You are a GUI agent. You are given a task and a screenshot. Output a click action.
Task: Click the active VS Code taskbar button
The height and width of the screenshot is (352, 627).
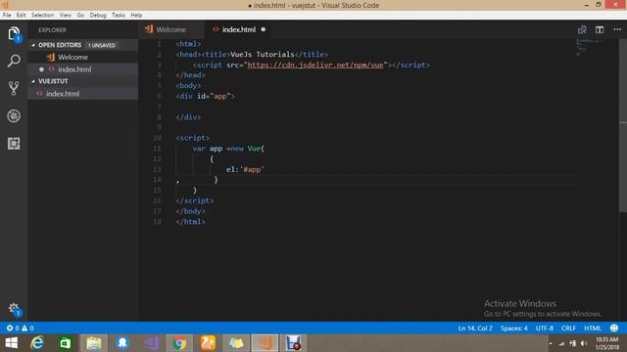[x=265, y=343]
